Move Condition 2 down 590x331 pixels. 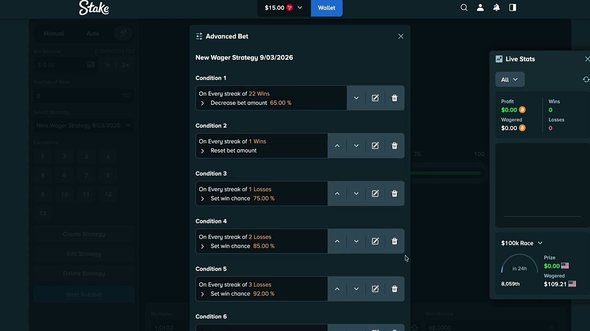[356, 146]
